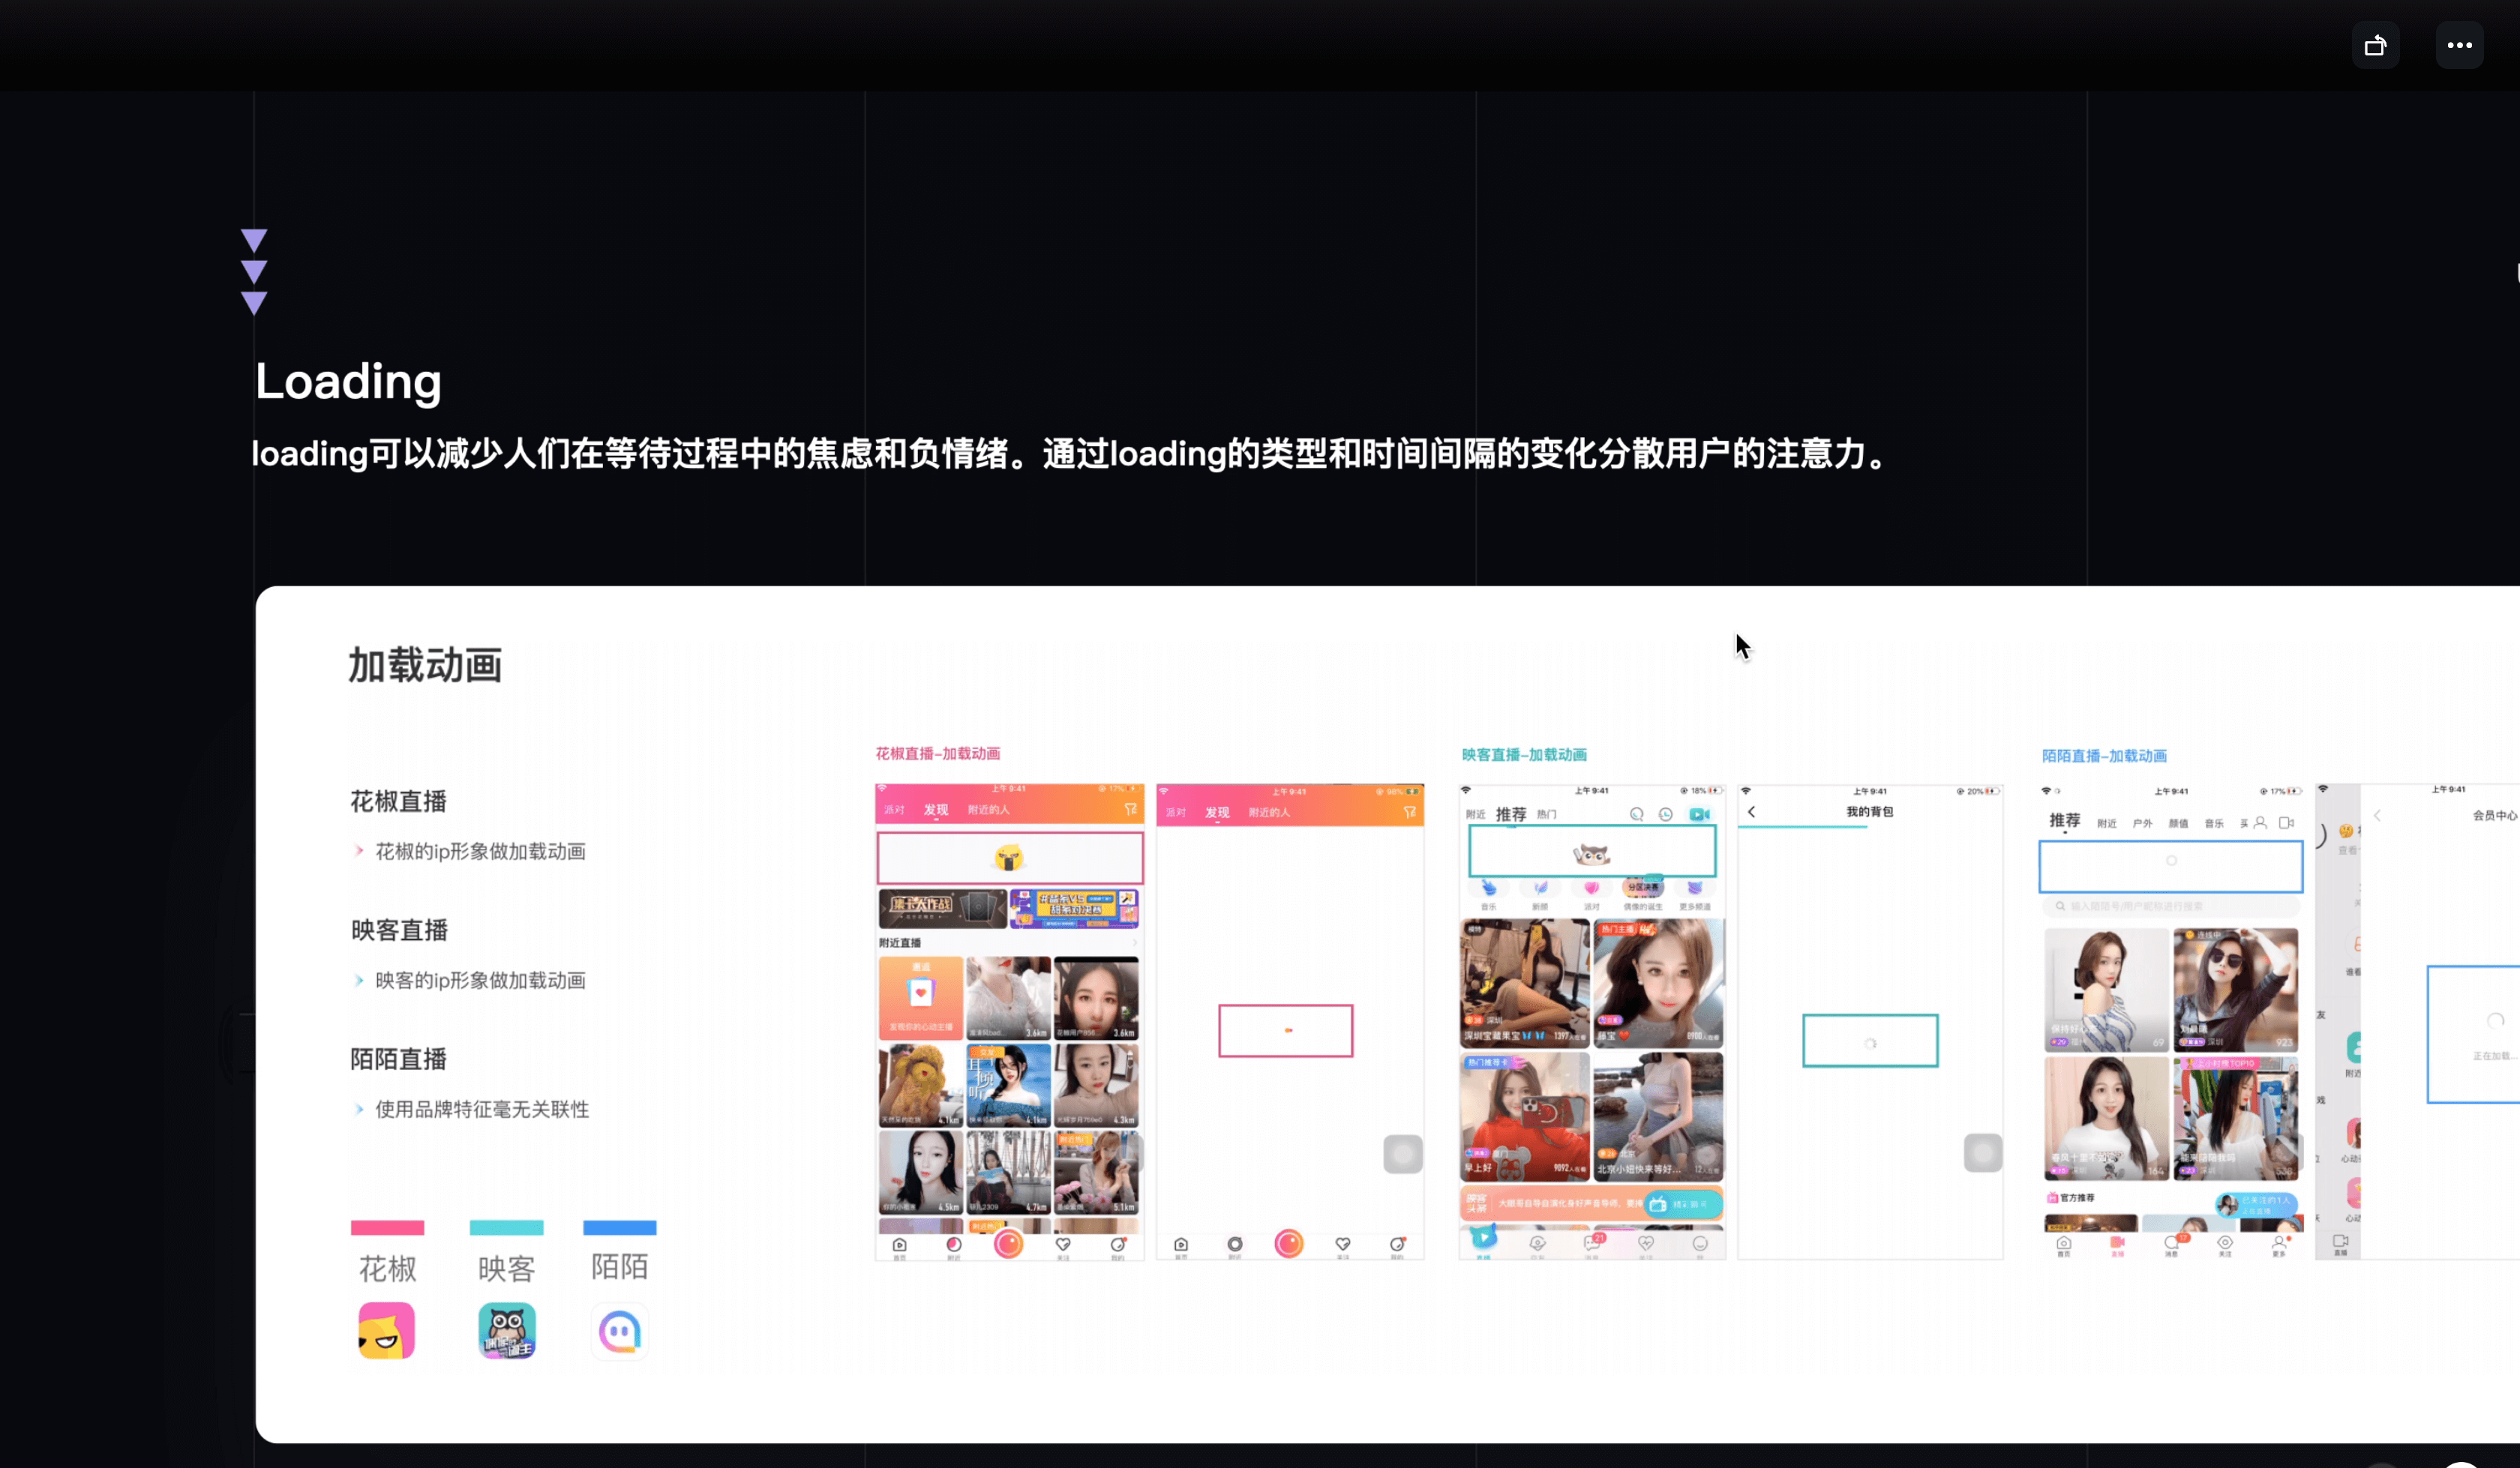Select 发现 tab in Huajiao feed screenshot
This screenshot has height=1468, width=2520.
(935, 810)
